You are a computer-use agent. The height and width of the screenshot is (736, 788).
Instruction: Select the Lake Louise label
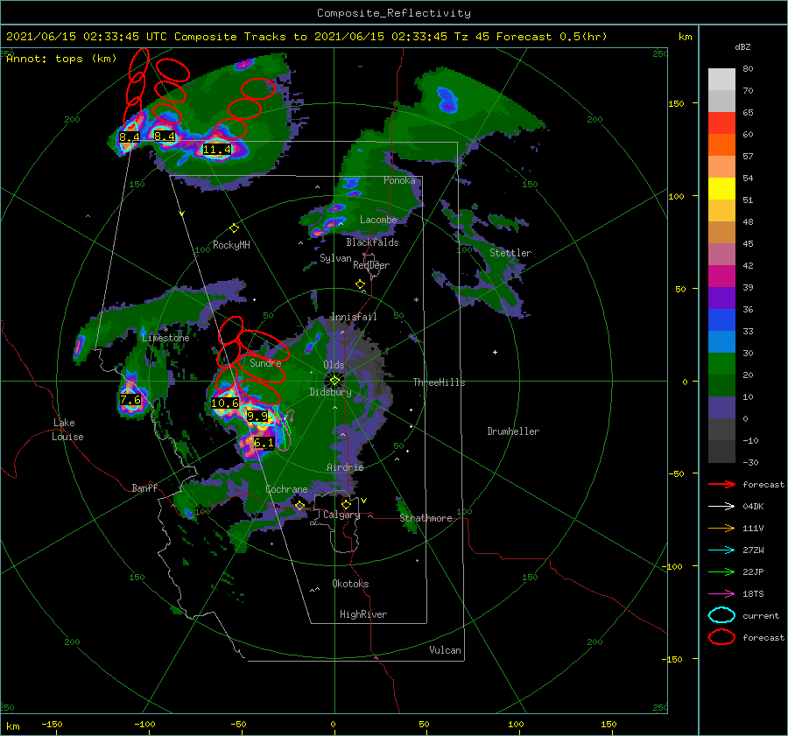(x=67, y=430)
